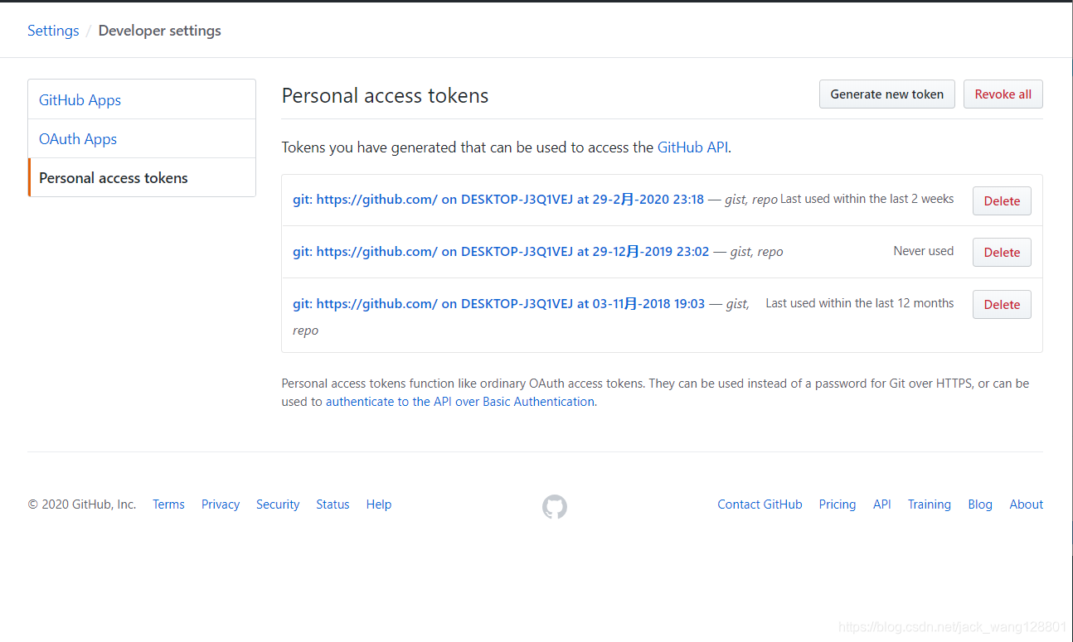Viewport: 1073px width, 642px height.
Task: Go back to Settings breadcrumb
Action: [53, 31]
